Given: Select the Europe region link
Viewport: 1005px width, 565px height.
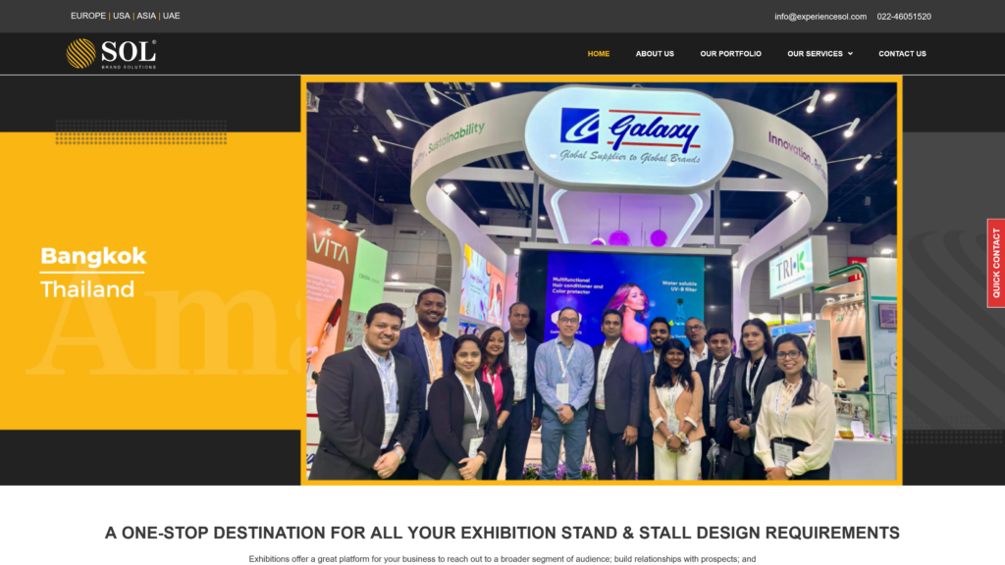Looking at the screenshot, I should click(x=87, y=16).
